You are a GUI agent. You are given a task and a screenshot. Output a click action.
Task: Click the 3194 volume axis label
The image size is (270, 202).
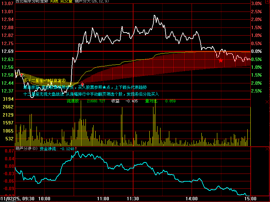pyautogui.click(x=8, y=99)
